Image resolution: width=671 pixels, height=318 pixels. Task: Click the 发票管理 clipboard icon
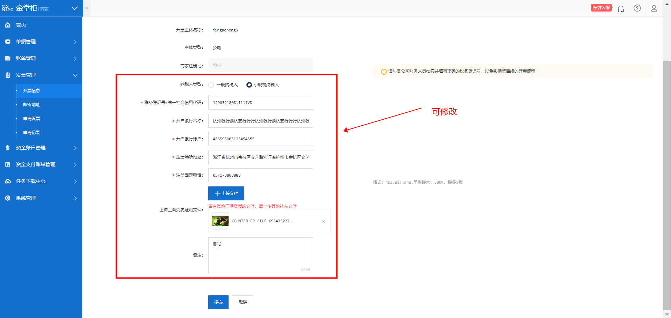(x=8, y=75)
